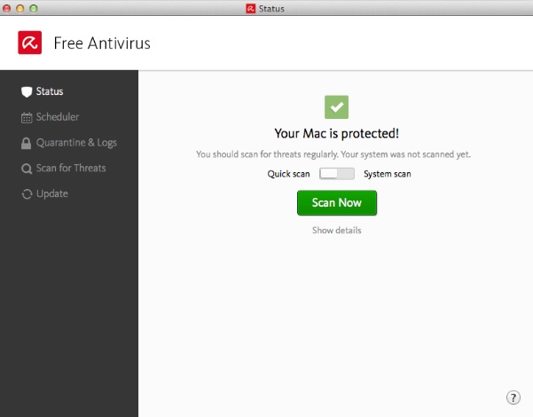Click the shield icon beside Status
The width and height of the screenshot is (533, 417).
tap(27, 92)
